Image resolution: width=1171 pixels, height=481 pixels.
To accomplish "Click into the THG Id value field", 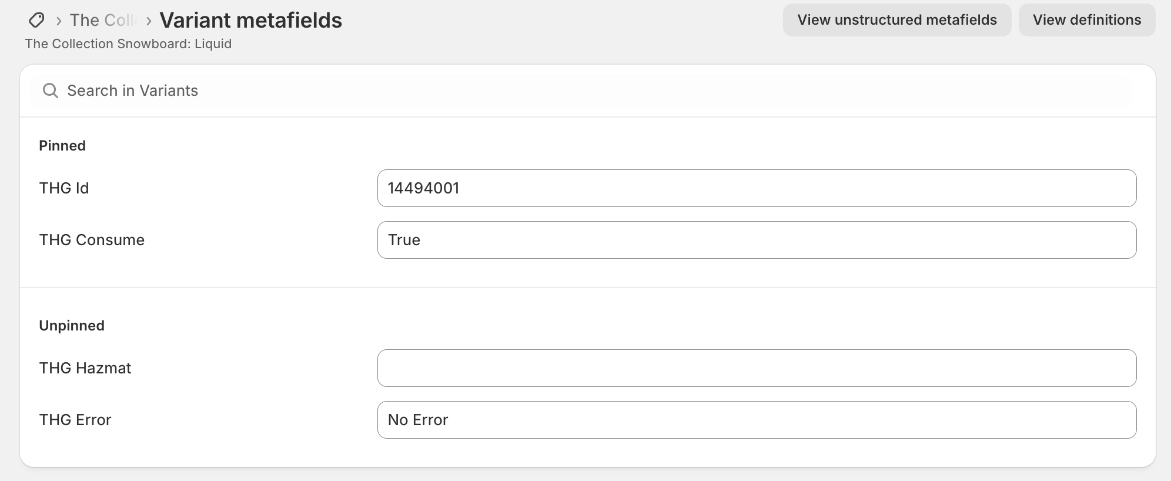I will click(756, 188).
